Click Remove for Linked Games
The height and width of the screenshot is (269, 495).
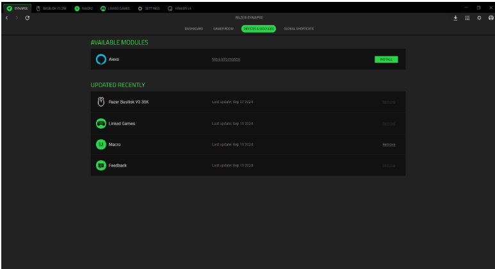389,124
